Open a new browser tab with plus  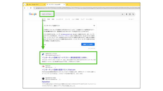67,5
